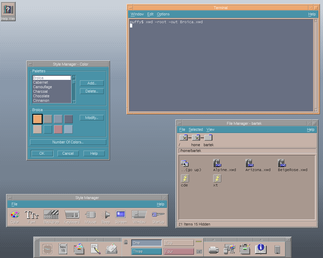Switch to workspace Four
The width and height of the screenshot is (323, 258).
(179, 251)
